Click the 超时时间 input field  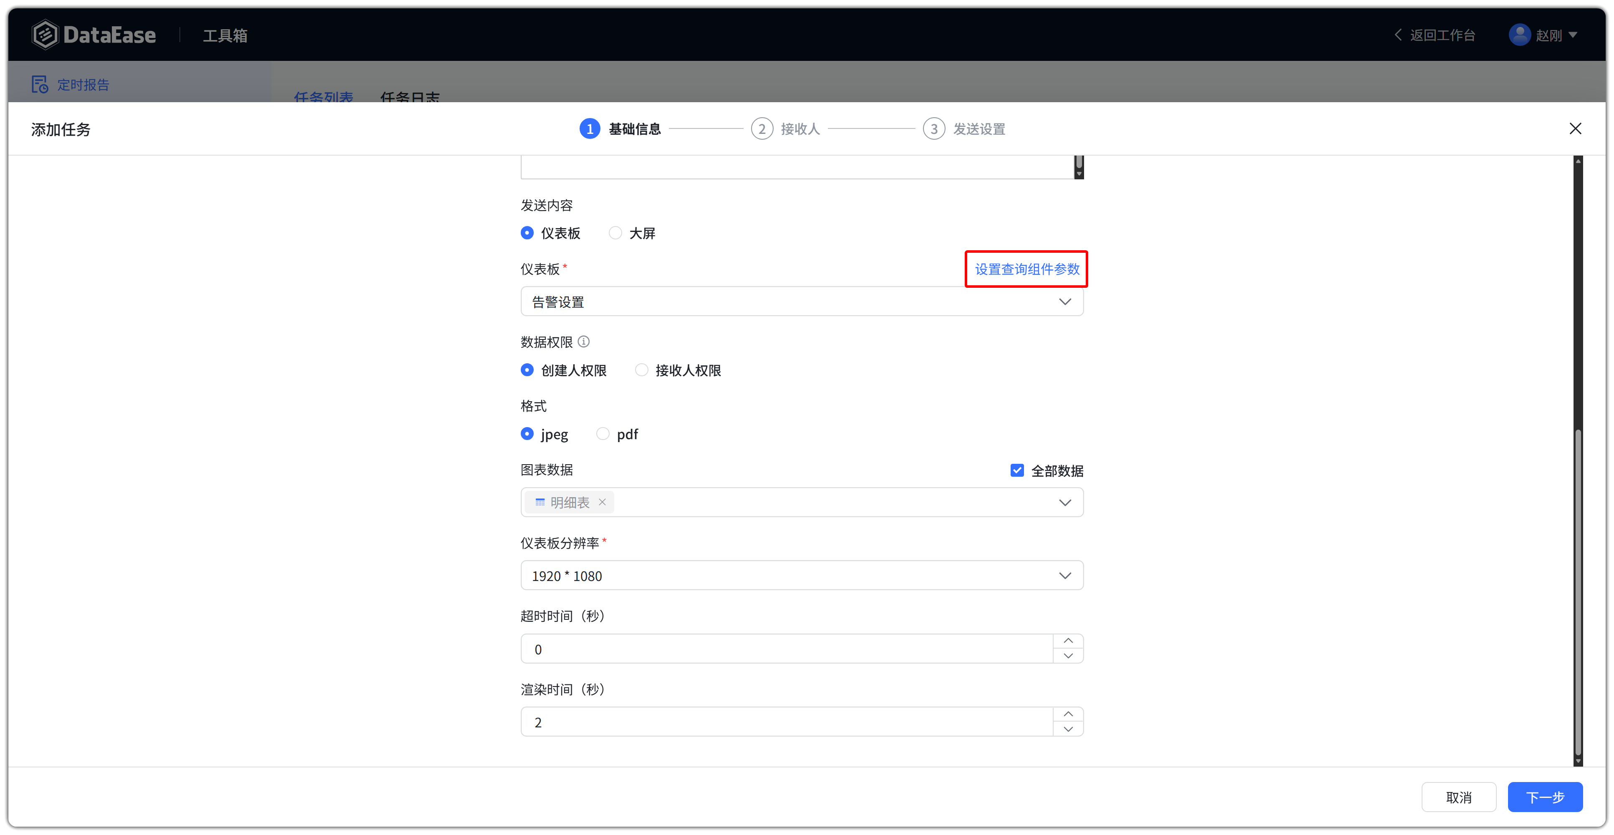(x=787, y=649)
